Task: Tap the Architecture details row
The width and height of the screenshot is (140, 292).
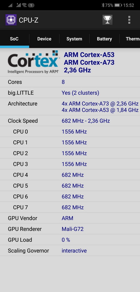Action: pos(70,107)
